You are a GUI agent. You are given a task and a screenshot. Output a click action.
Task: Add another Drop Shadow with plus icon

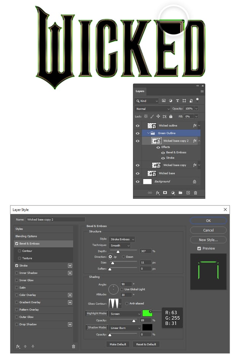(x=70, y=325)
